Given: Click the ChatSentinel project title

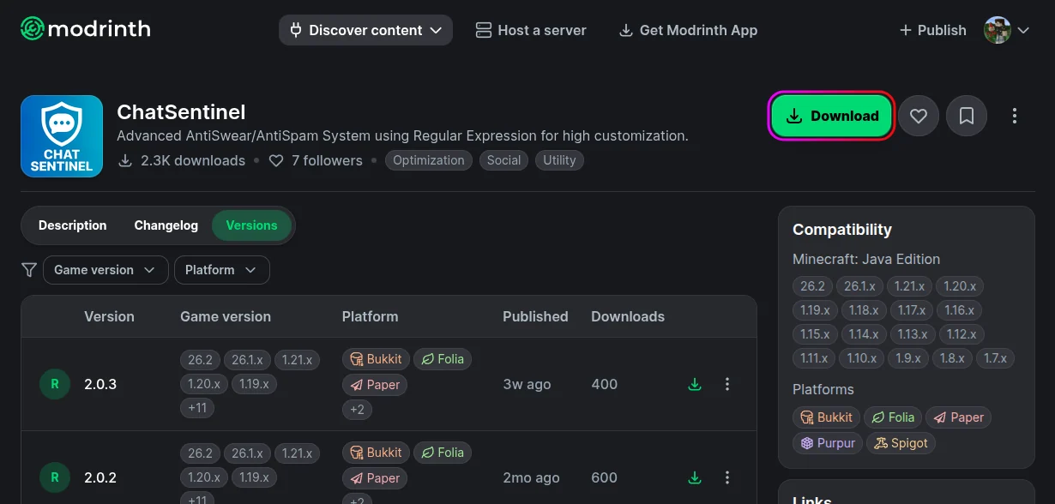Looking at the screenshot, I should click(x=181, y=112).
